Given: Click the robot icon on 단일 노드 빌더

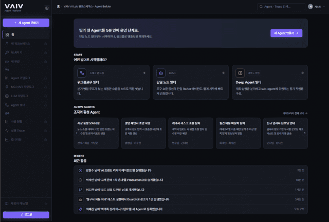Looking at the screenshot, I should 161,73.
